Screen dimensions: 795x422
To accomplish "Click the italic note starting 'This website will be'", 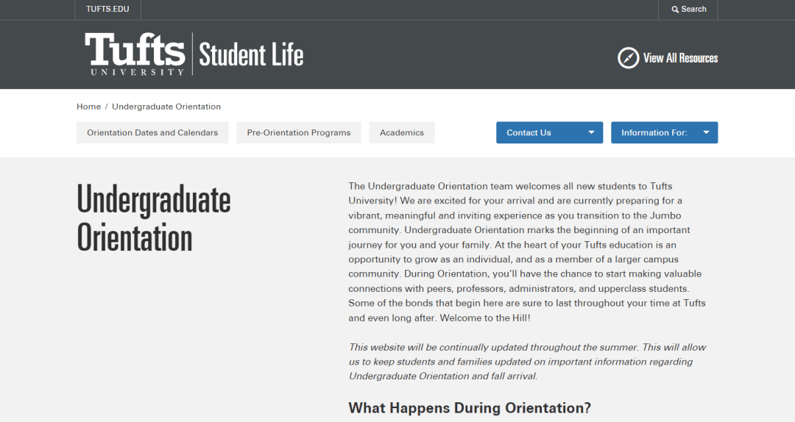I will (x=527, y=362).
